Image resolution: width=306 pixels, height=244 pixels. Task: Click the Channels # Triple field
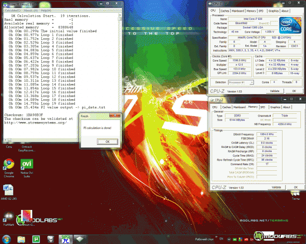click(285, 115)
